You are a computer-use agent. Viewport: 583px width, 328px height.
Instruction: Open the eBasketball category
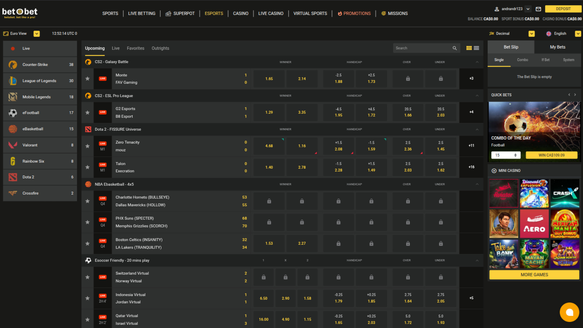click(13, 129)
